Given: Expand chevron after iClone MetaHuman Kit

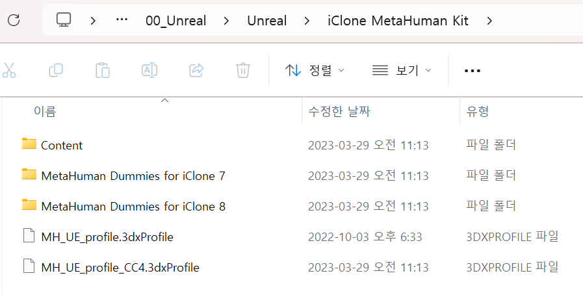Looking at the screenshot, I should coord(489,21).
